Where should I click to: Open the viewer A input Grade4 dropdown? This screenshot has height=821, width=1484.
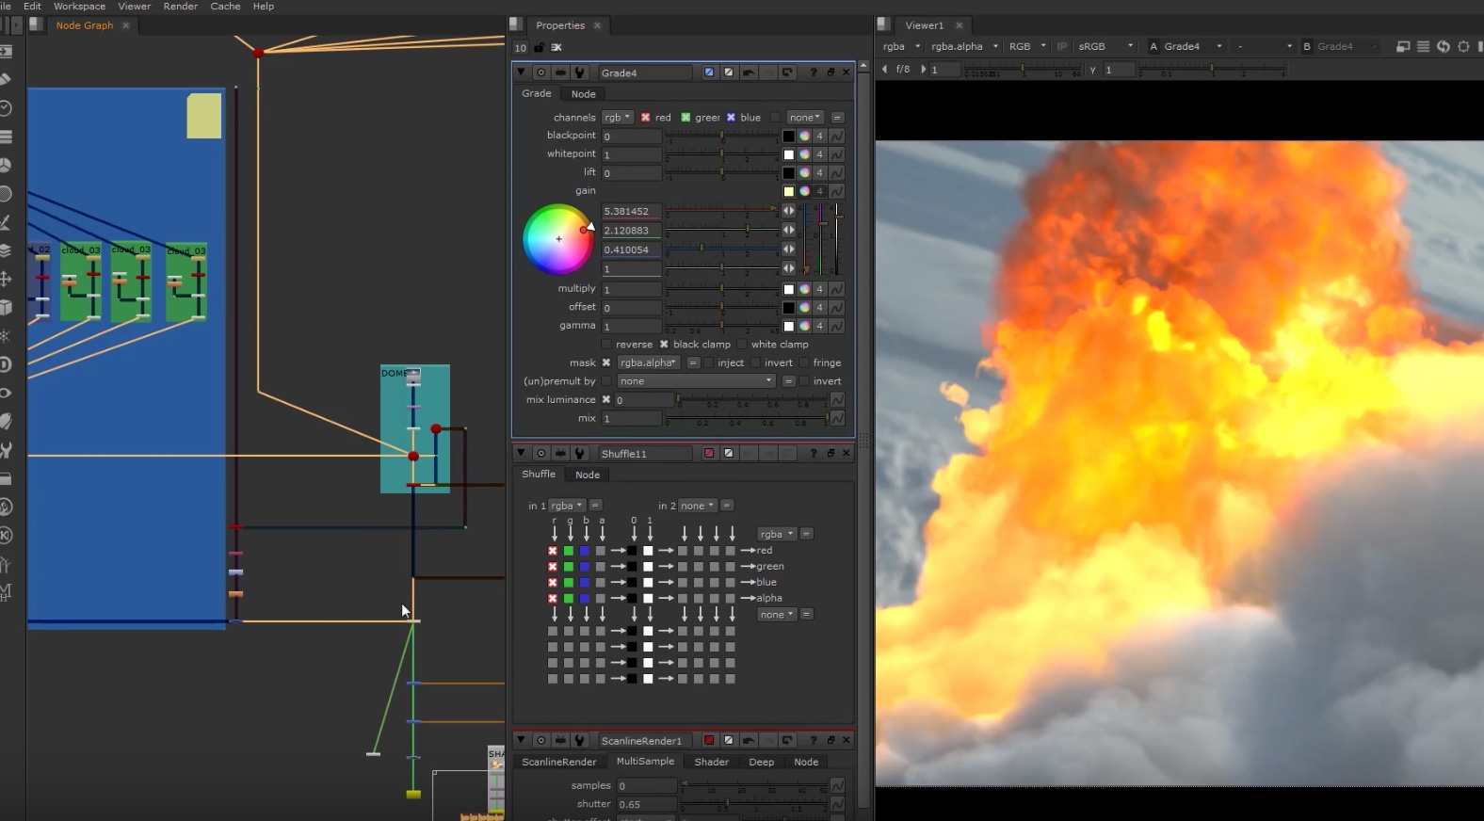pos(1192,46)
